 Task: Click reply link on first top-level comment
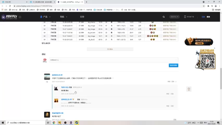click(173, 82)
